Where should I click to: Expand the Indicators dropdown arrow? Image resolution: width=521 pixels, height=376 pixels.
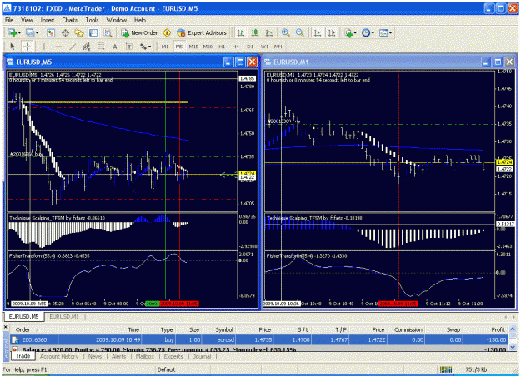point(355,33)
